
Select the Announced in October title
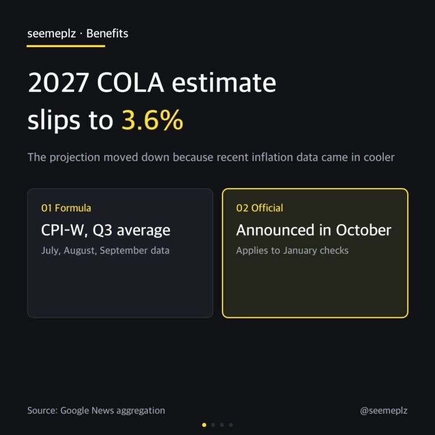click(314, 230)
